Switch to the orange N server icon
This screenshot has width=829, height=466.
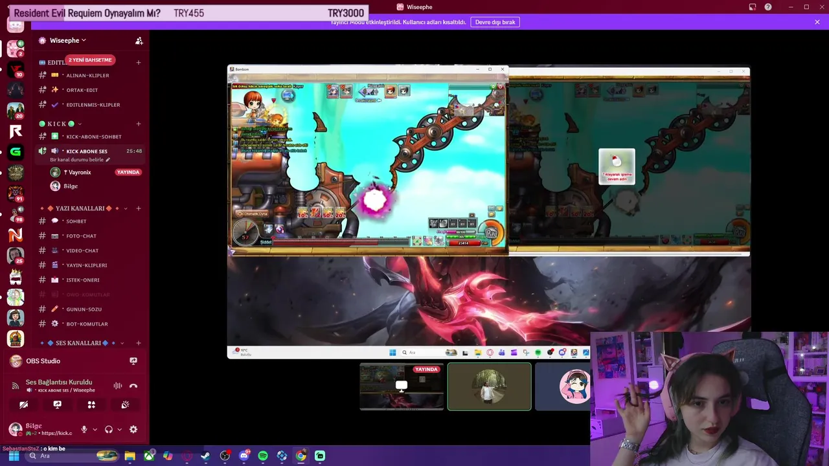coord(16,235)
